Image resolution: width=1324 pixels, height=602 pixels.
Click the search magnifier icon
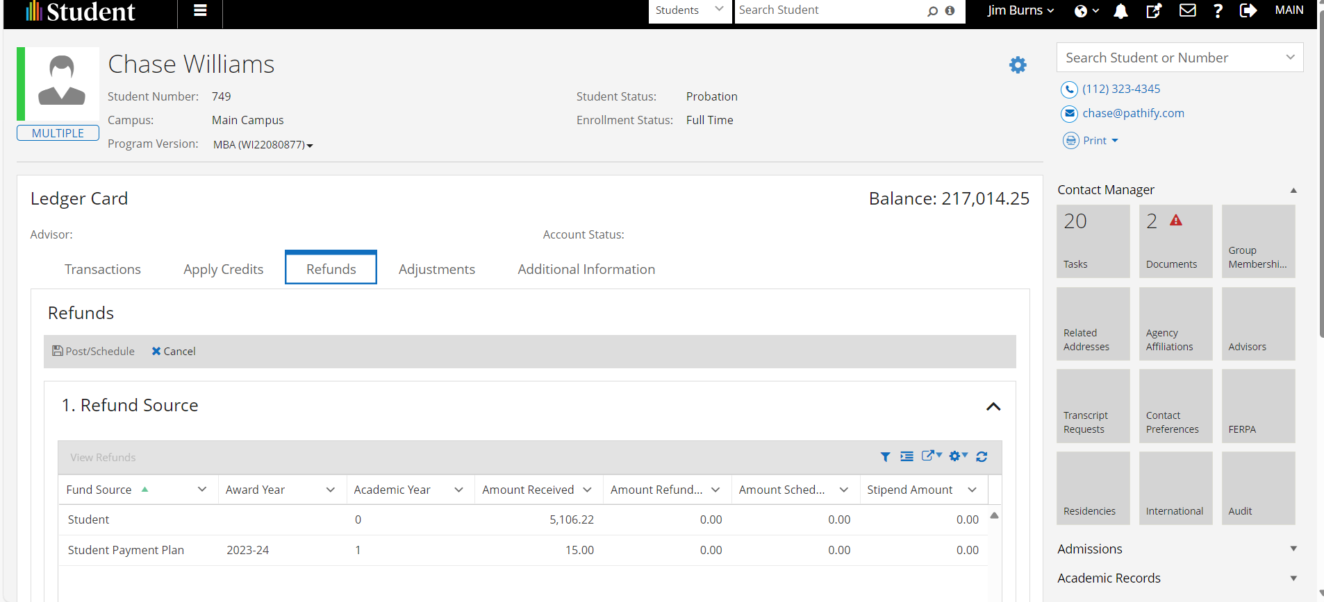point(932,11)
